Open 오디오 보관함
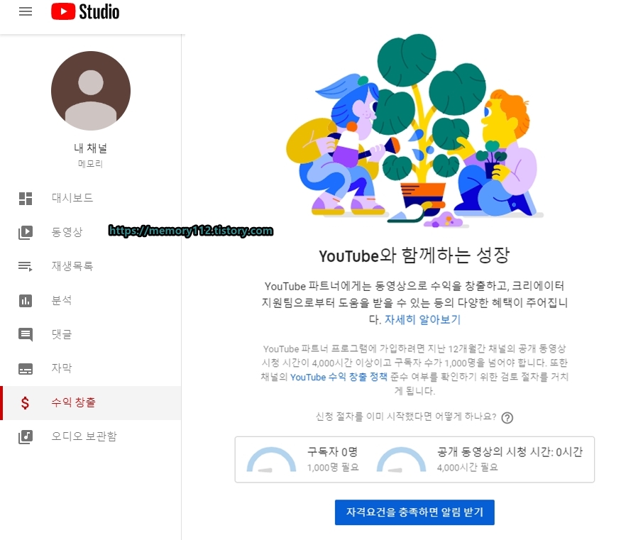 (x=90, y=436)
